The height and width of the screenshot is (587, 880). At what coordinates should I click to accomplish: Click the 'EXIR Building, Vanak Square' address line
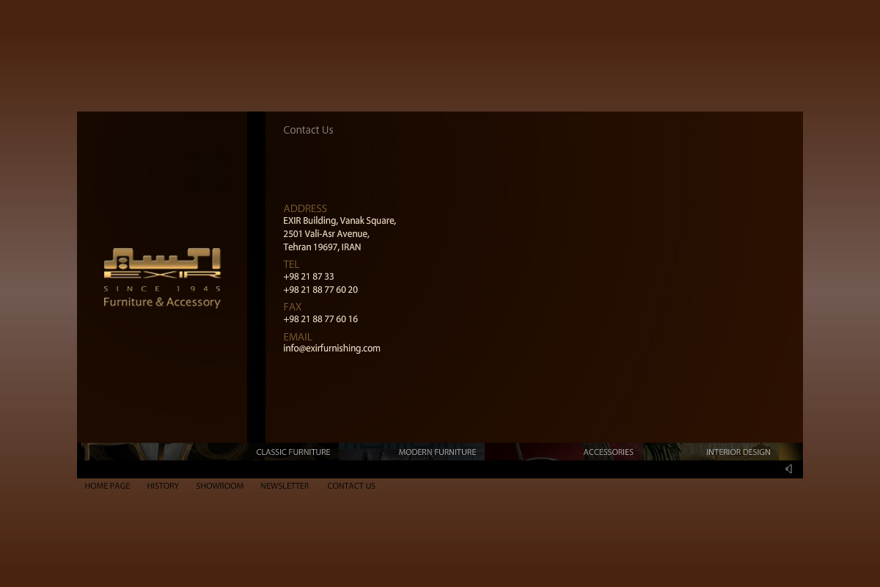pyautogui.click(x=340, y=221)
